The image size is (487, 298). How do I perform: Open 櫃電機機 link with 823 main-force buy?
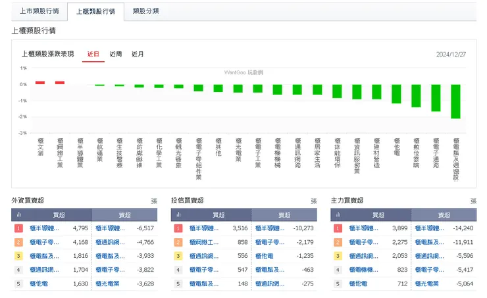click(364, 270)
